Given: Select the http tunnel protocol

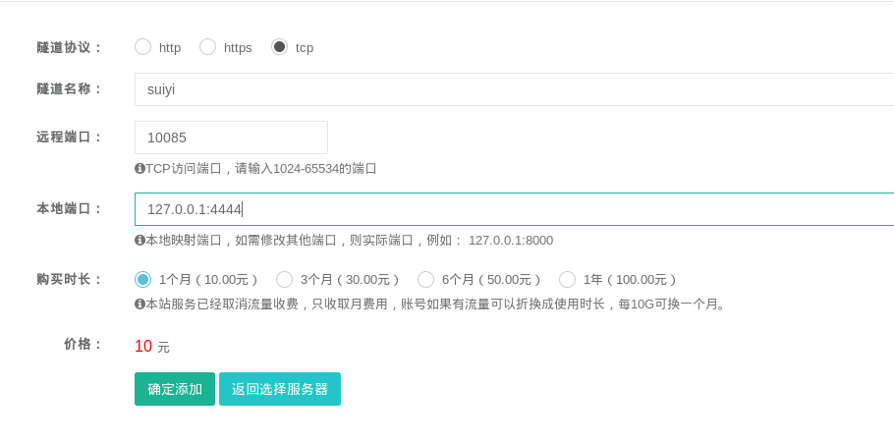Looking at the screenshot, I should pos(143,47).
